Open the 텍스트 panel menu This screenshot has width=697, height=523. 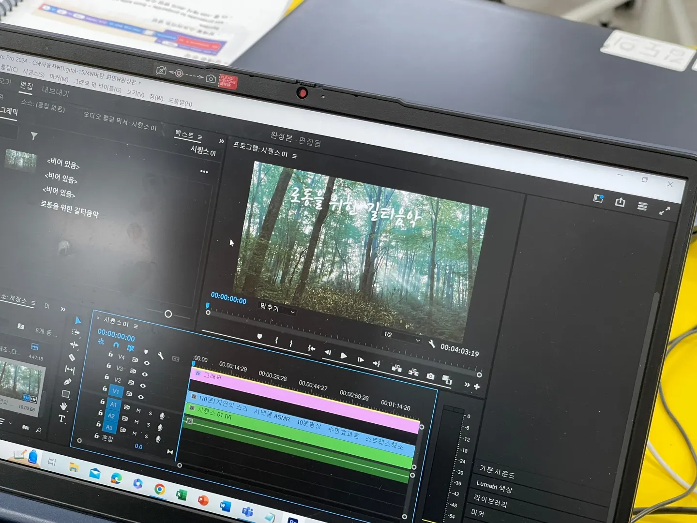coord(199,137)
